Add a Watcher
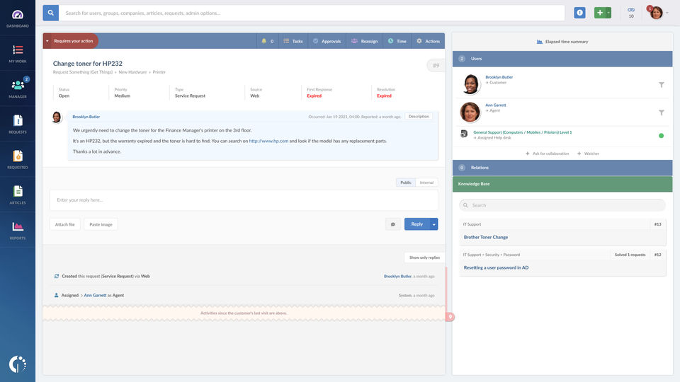680x382 pixels. coord(588,154)
